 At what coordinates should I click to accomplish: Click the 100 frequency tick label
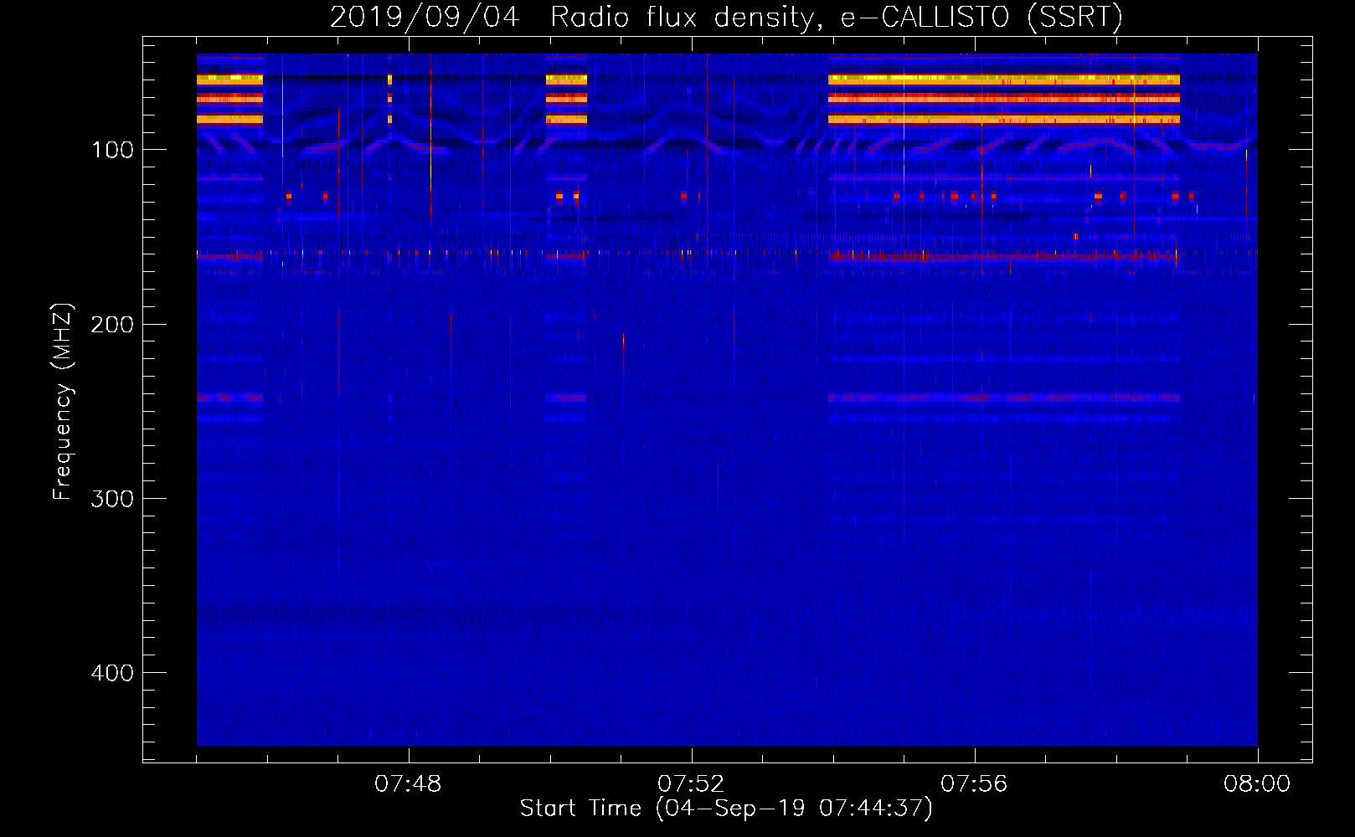pyautogui.click(x=113, y=150)
